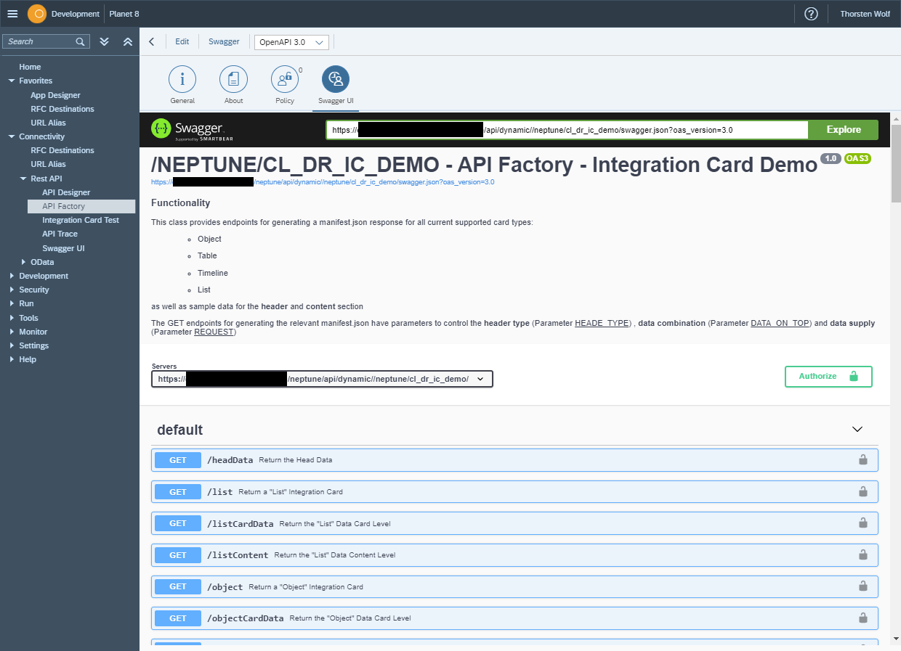This screenshot has width=901, height=651.
Task: Click the lock icon on /object endpoint
Action: pyautogui.click(x=863, y=586)
